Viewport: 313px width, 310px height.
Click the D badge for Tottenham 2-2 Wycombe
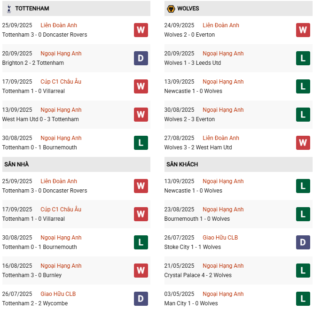click(x=141, y=299)
